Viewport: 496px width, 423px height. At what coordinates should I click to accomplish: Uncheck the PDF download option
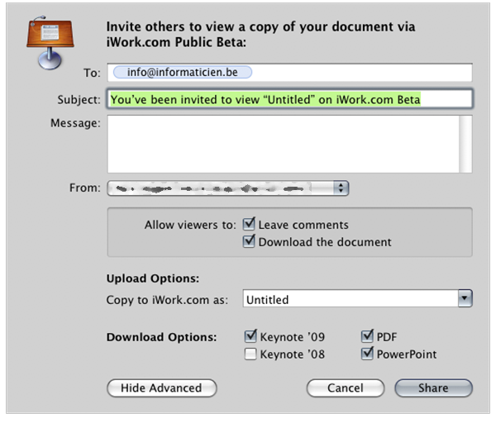[x=367, y=337]
